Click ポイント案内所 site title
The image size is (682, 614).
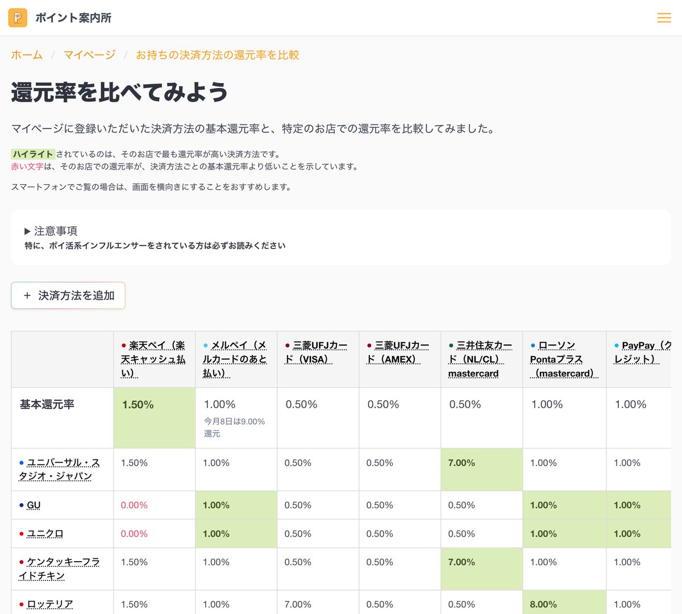point(73,18)
